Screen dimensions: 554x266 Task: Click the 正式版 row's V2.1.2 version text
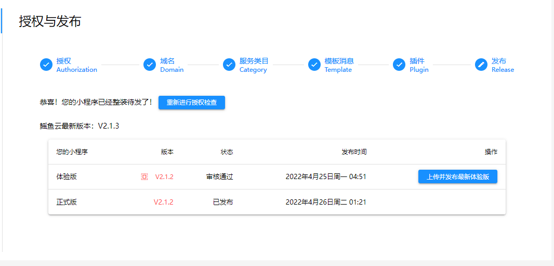click(x=163, y=202)
